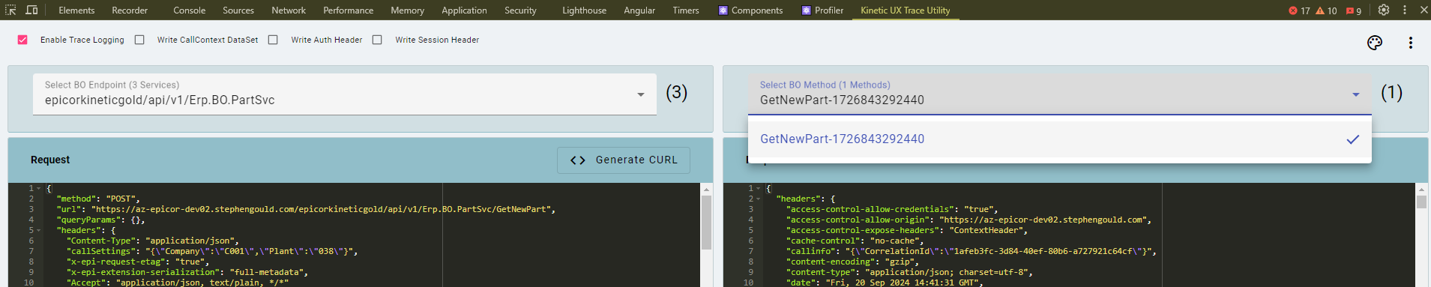Open the trace utility three-dot menu
1431x287 pixels.
[1410, 43]
